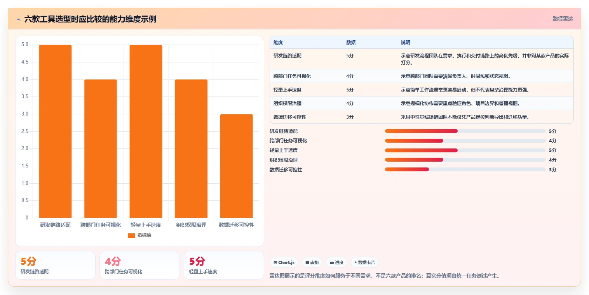The width and height of the screenshot is (589, 295).
Task: Click the description 示意规模化协作需要重点验证角色
Action: 460,104
